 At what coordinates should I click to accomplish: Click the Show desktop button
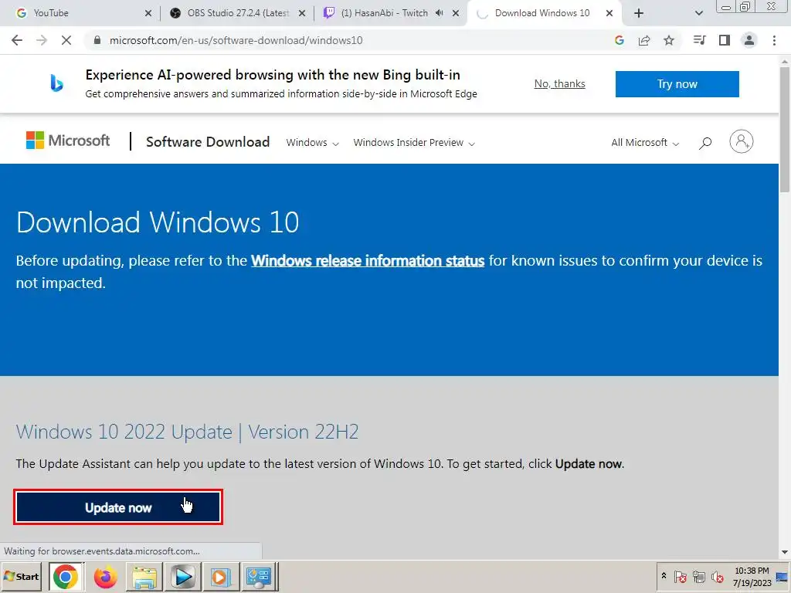pos(783,577)
